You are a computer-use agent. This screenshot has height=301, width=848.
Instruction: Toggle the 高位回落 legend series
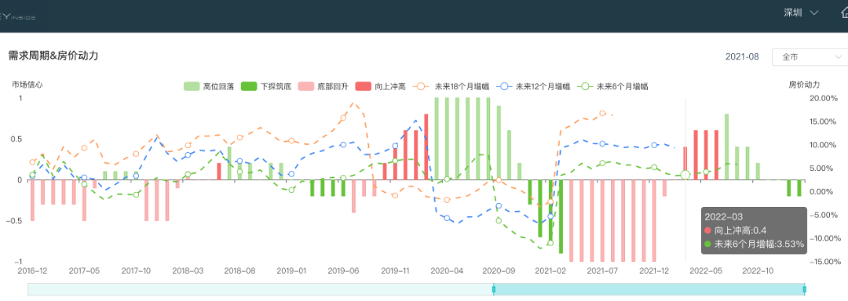click(x=209, y=86)
